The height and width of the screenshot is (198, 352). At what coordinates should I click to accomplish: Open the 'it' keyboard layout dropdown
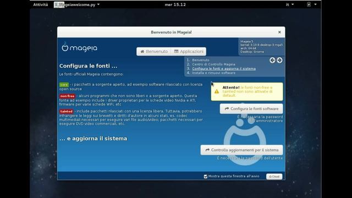point(290,4)
